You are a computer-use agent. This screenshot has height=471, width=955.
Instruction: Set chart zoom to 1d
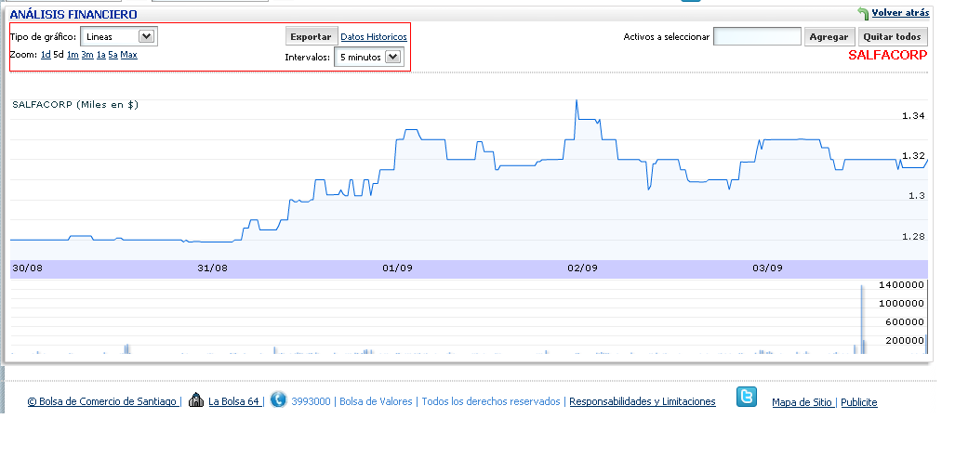[x=46, y=55]
